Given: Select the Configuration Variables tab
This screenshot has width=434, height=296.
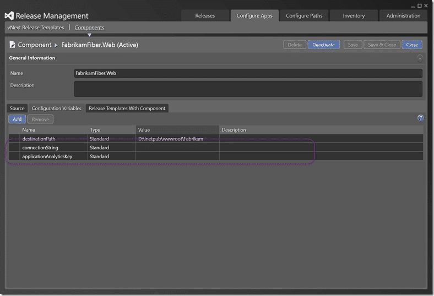Looking at the screenshot, I should click(x=57, y=108).
